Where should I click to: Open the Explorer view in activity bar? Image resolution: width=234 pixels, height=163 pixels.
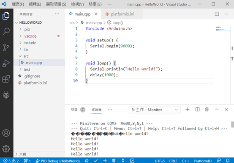[x=6, y=16]
